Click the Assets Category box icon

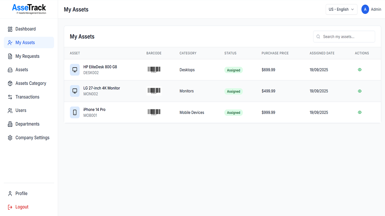click(x=10, y=83)
